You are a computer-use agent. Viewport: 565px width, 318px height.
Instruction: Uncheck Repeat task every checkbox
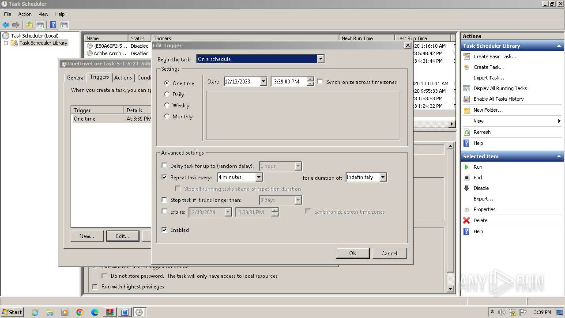pyautogui.click(x=165, y=177)
